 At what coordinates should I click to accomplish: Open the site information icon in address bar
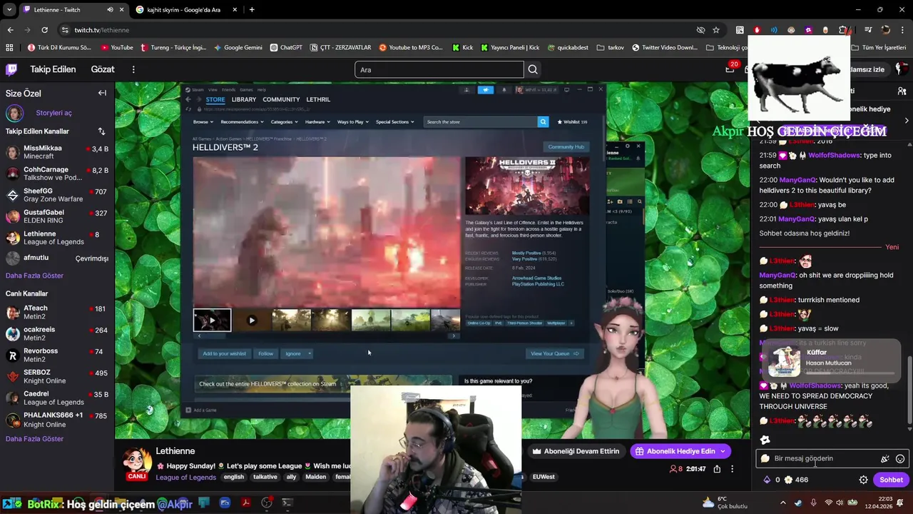point(65,30)
